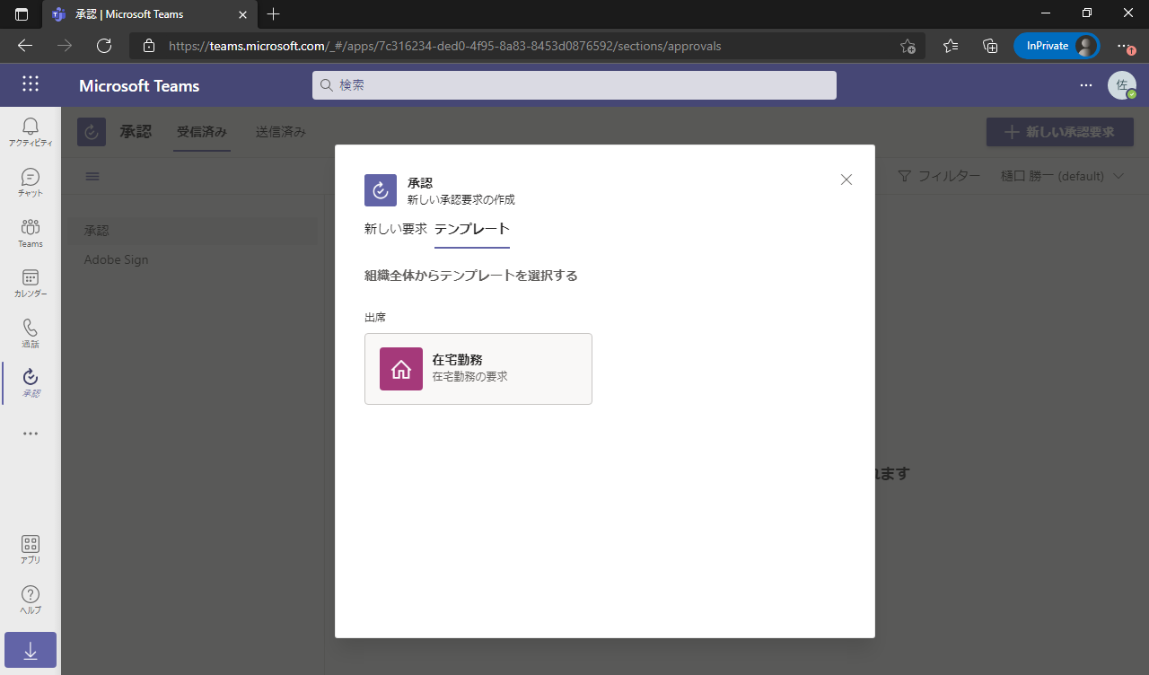This screenshot has height=675, width=1149.
Task: Click the house icon of 在宅勤務 template
Action: [401, 369]
